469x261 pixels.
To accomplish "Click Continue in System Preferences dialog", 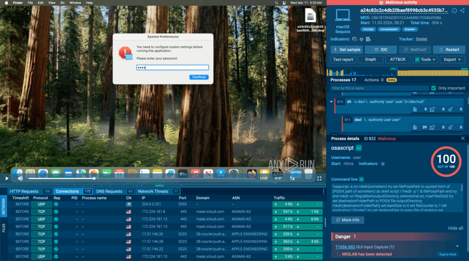I will pos(199,77).
